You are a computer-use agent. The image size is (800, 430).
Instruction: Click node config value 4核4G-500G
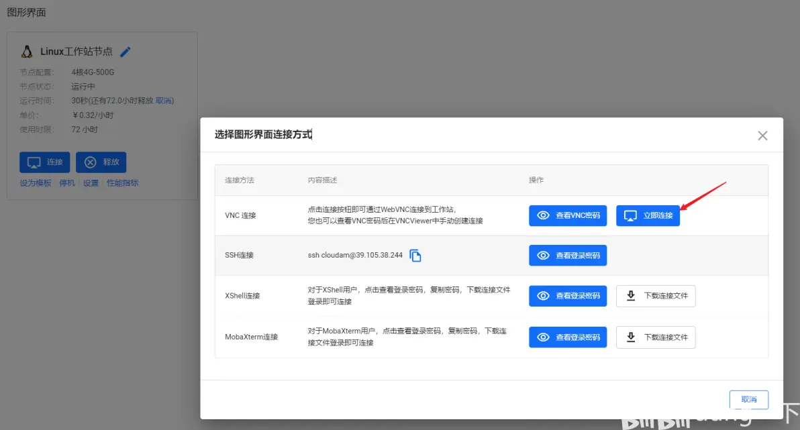click(93, 72)
